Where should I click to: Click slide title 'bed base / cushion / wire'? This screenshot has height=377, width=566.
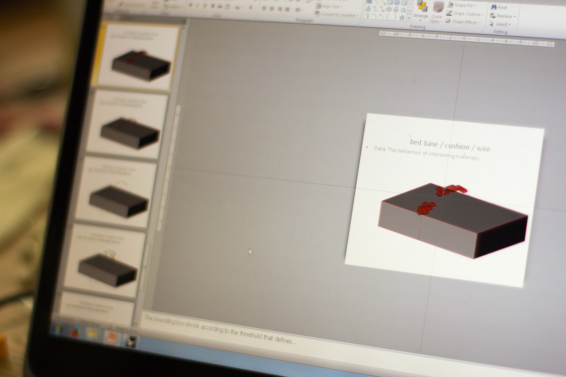(x=450, y=145)
